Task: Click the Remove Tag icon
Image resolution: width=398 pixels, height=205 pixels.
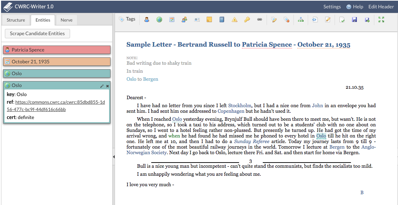Action: pos(286,19)
